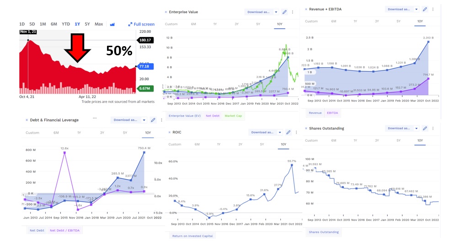This screenshot has width=449, height=241.
Task: Click Download as in Revenue + EBITDA panel
Action: coord(399,9)
